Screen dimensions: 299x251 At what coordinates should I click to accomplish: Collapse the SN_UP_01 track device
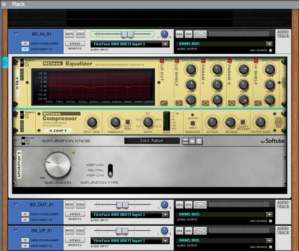point(16,230)
